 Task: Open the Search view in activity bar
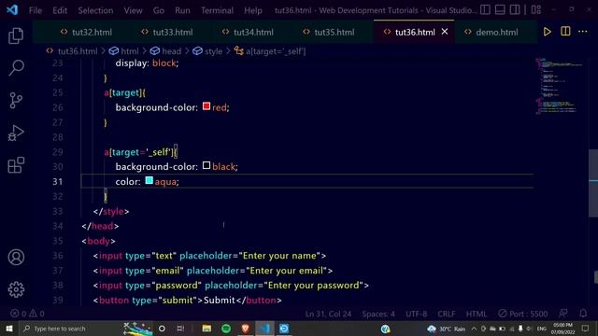(16, 68)
